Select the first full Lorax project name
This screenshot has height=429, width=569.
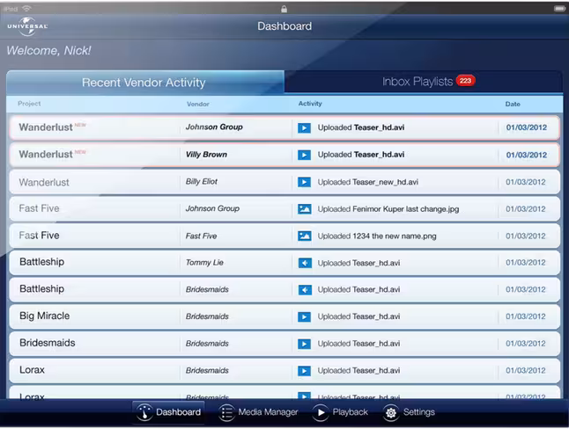tap(32, 370)
